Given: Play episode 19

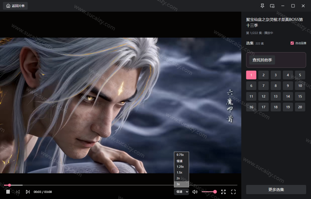Looking at the screenshot, I should pyautogui.click(x=288, y=107).
